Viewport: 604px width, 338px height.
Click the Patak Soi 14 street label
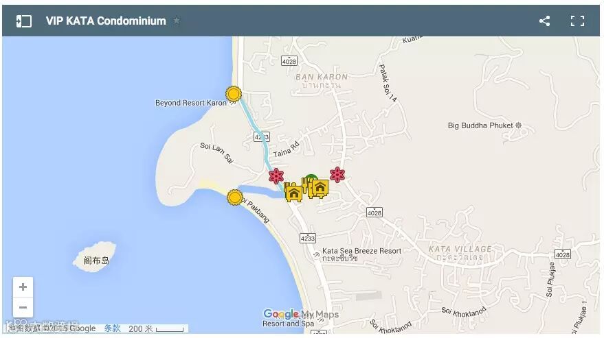388,83
